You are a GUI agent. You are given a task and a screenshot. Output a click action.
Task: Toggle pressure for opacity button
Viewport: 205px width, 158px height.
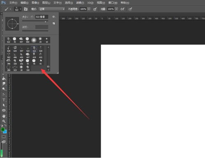[x=95, y=9]
